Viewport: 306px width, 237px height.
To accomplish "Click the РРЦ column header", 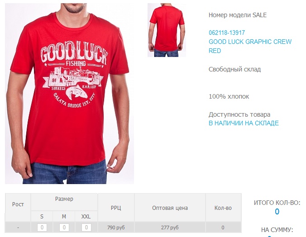I will click(x=116, y=208).
